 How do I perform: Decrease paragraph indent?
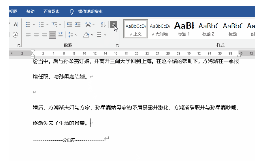[69, 25]
